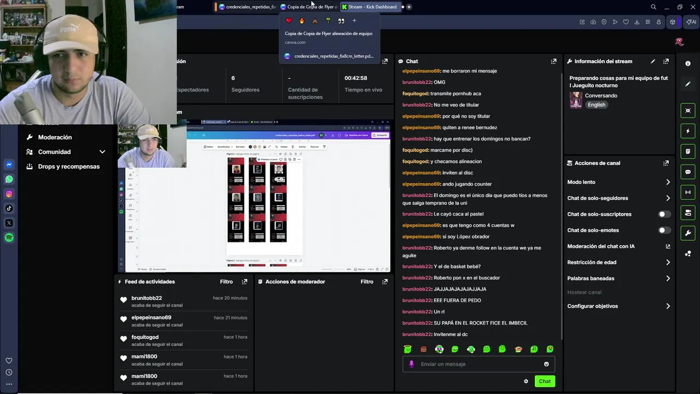Open credenciales_repetidas PDF in tab popup

point(329,56)
